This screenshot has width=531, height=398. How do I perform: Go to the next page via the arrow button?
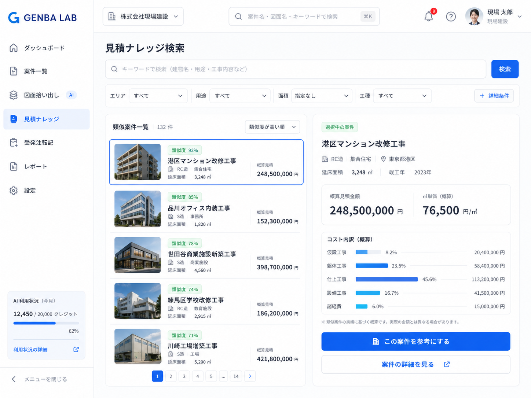(250, 376)
